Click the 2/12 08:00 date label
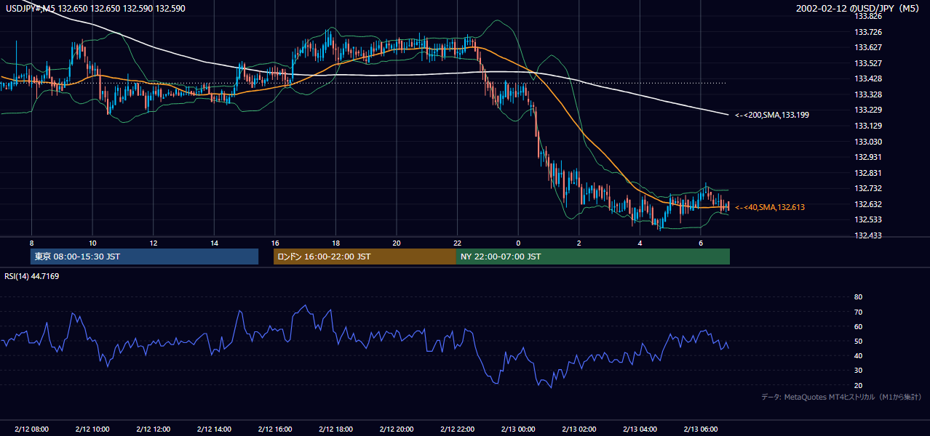The image size is (930, 436). tap(31, 429)
